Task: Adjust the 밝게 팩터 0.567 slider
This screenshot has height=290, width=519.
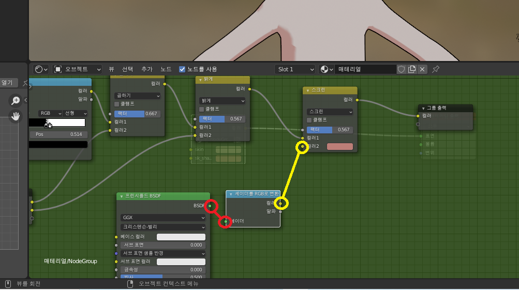Action: (222, 119)
